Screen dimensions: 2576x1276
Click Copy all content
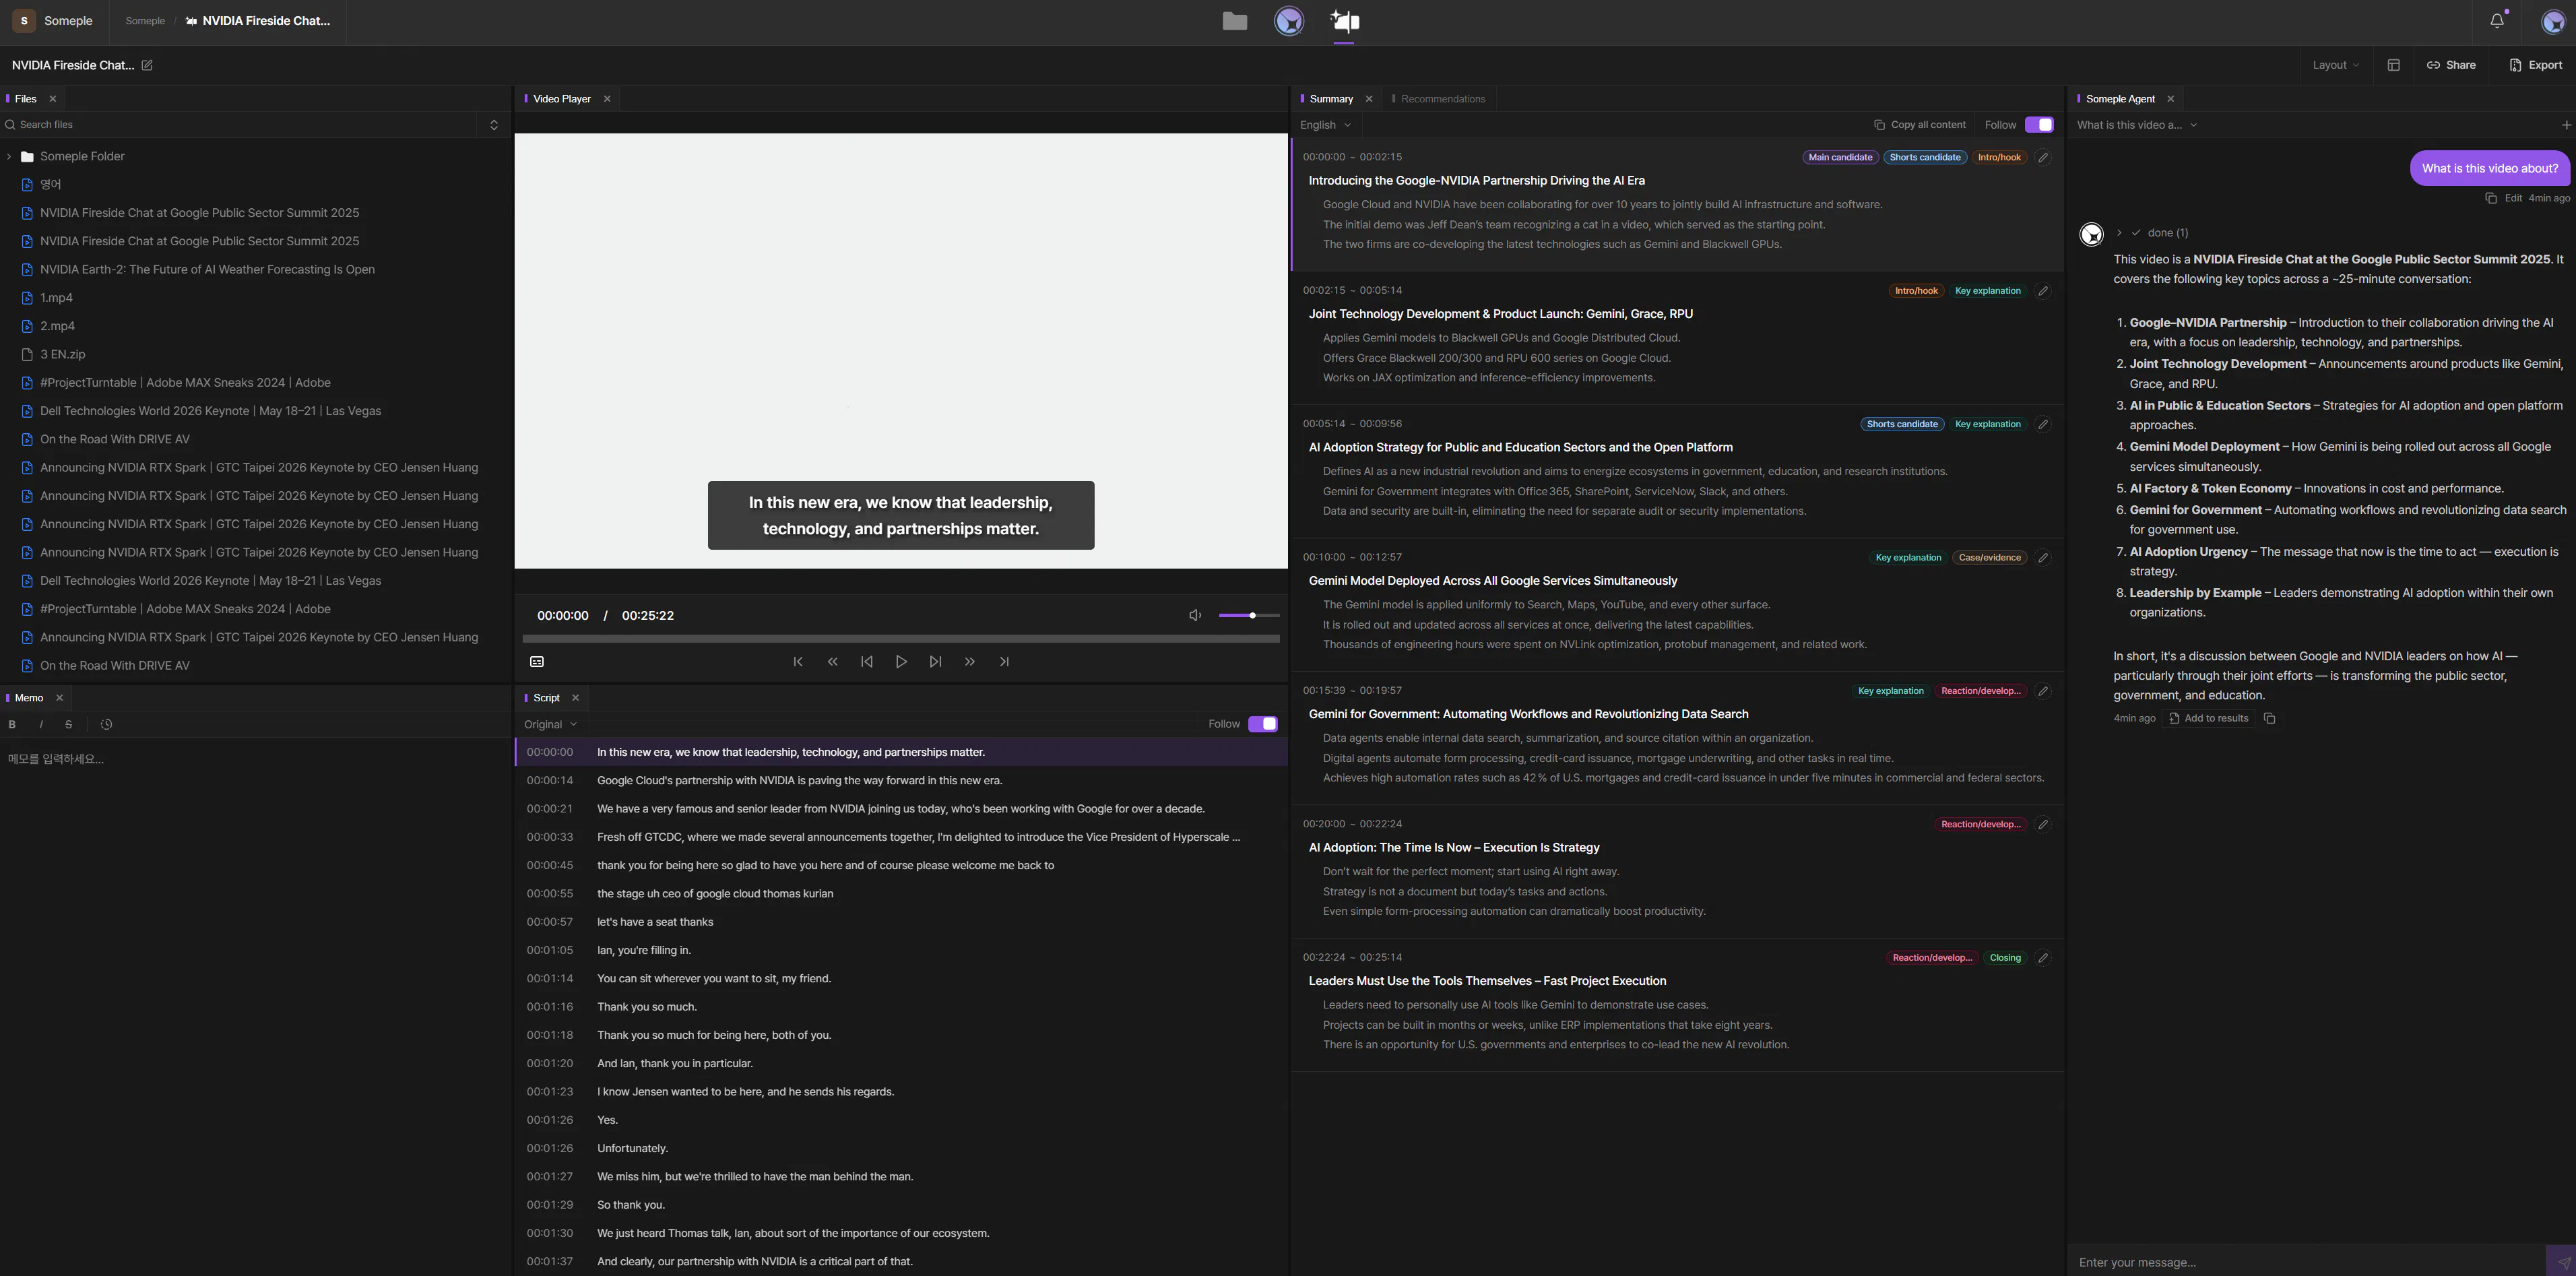point(1919,125)
